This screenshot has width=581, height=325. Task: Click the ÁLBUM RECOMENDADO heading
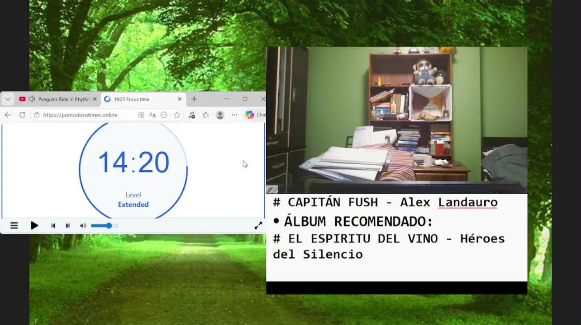(x=358, y=222)
